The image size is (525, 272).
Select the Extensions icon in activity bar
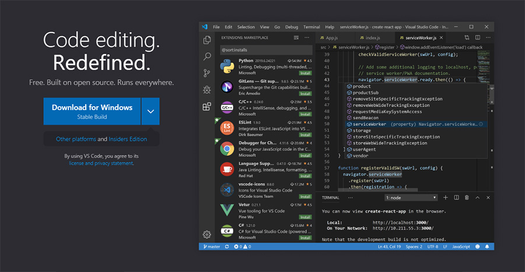click(207, 107)
